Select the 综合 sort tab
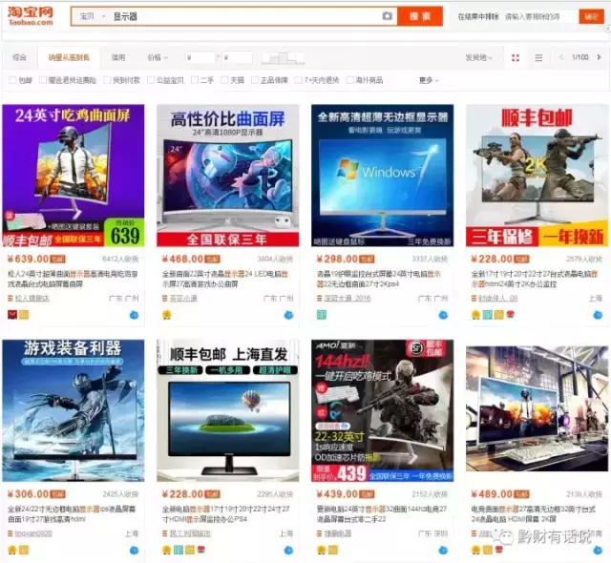Viewport: 611px width, 563px height. pos(19,57)
